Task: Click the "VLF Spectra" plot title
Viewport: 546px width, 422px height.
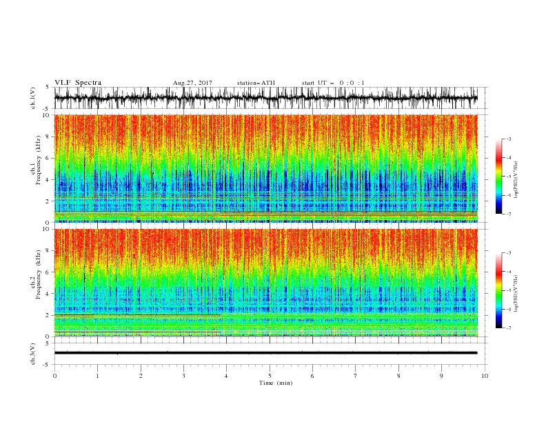Action: point(78,83)
